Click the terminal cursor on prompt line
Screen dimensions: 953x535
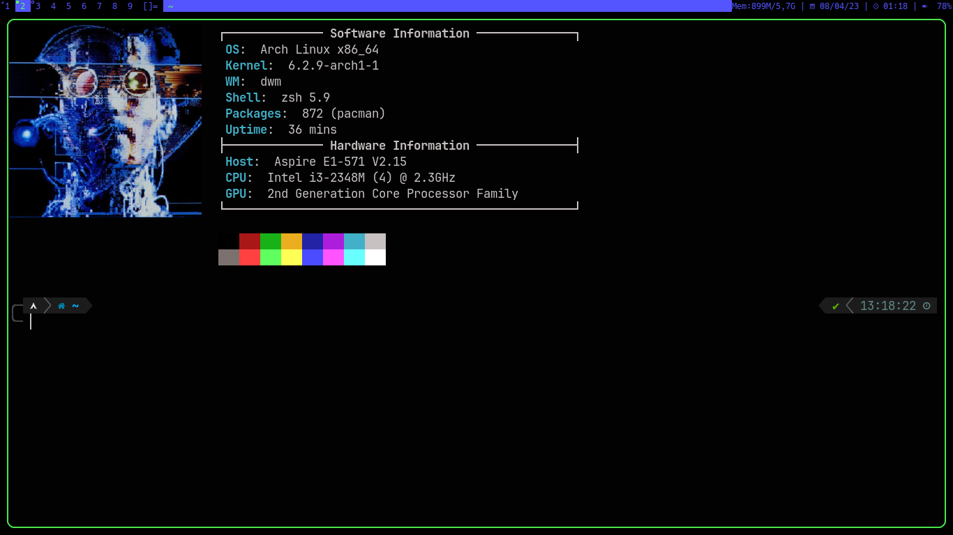click(x=31, y=321)
